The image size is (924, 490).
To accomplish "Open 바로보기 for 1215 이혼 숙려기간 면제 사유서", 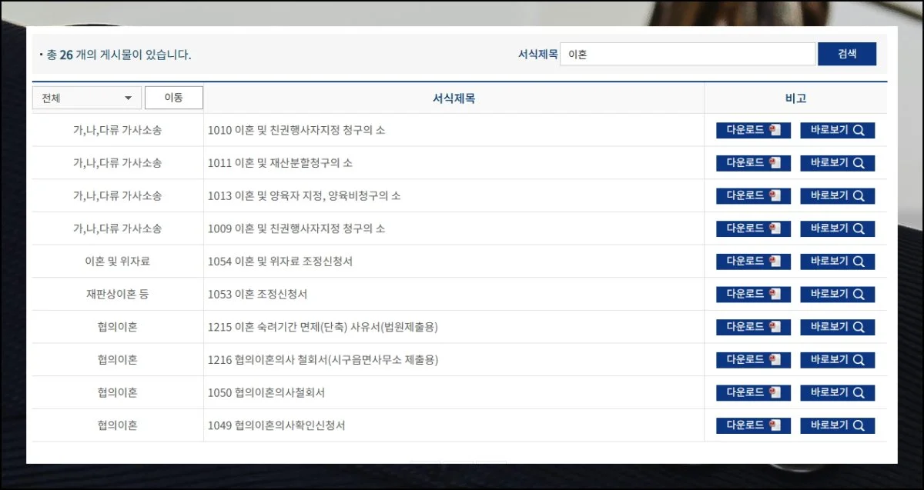I will pyautogui.click(x=838, y=327).
